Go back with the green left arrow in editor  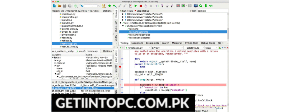(x=120, y=48)
